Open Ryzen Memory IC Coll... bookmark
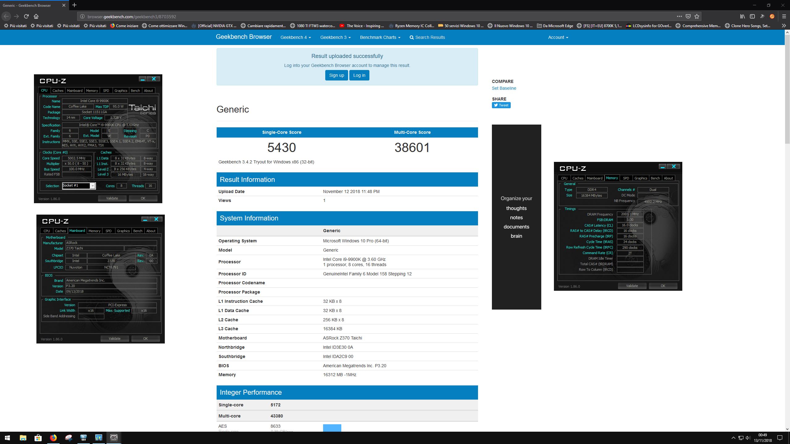The image size is (790, 444). point(411,26)
